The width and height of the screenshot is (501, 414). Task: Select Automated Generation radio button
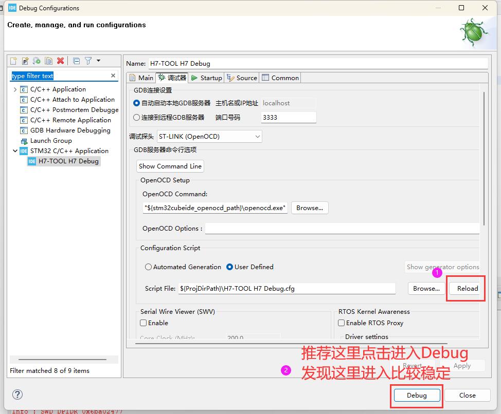point(148,267)
